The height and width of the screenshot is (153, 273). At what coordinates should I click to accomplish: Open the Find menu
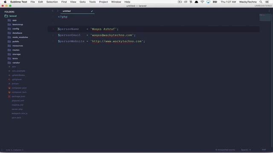tap(64, 2)
